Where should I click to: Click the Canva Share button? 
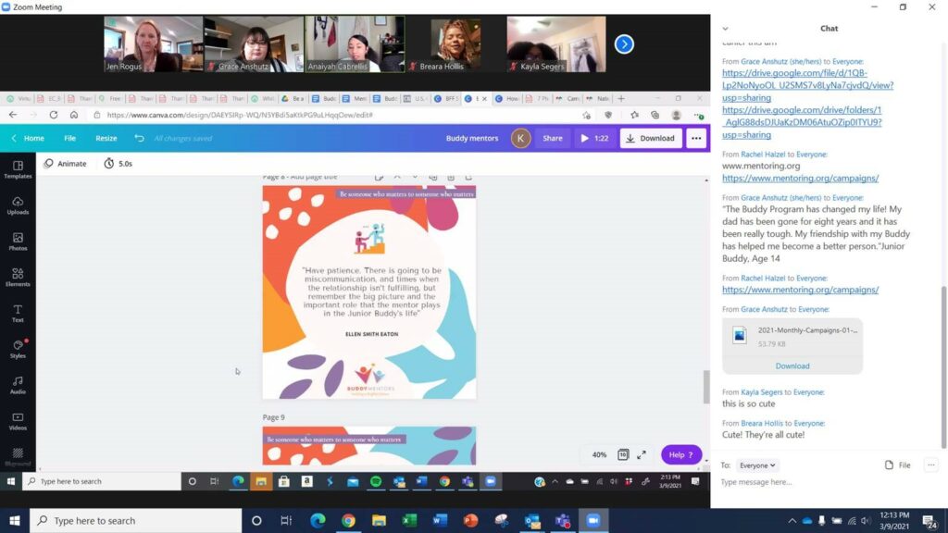tap(553, 139)
